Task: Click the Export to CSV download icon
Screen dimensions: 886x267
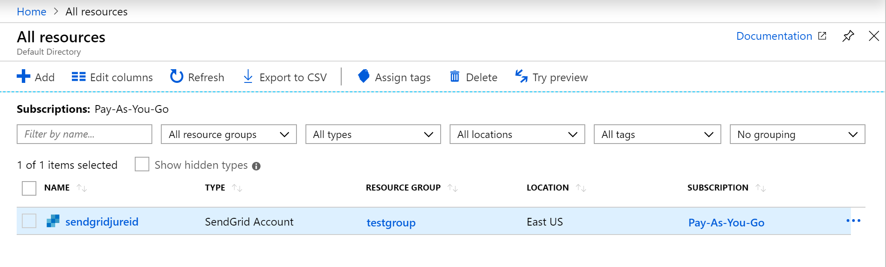Action: [x=248, y=76]
